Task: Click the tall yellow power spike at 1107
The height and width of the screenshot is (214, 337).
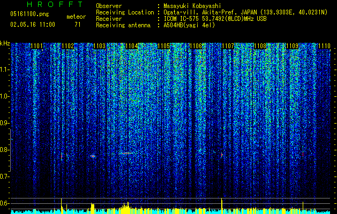Action: point(222,206)
